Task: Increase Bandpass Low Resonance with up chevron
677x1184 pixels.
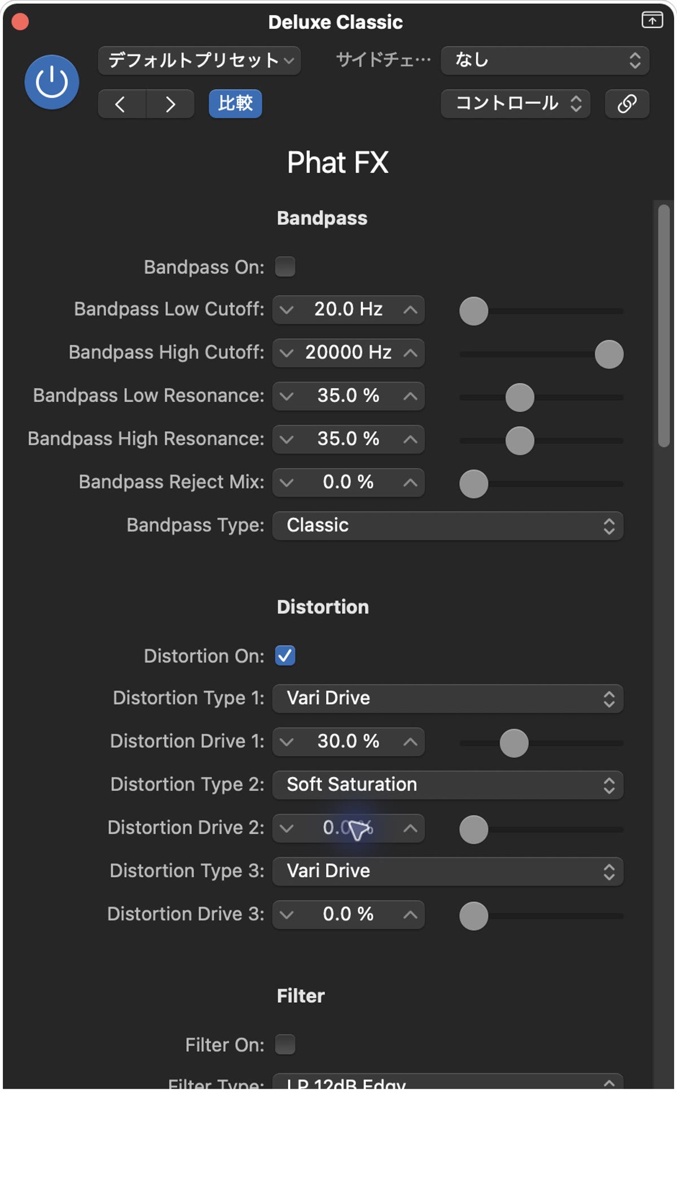Action: pos(411,396)
